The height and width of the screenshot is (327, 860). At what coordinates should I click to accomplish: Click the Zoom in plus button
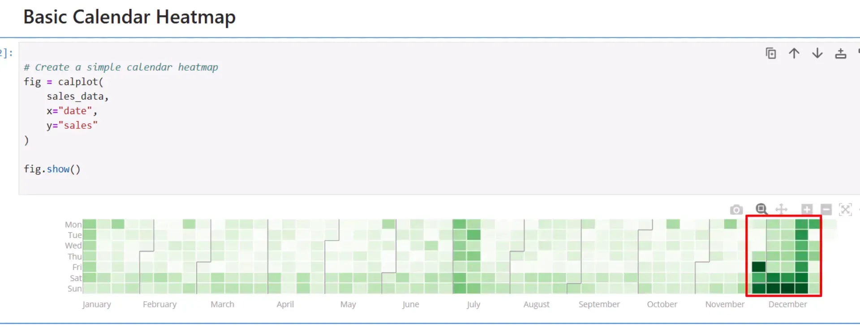[x=807, y=209]
